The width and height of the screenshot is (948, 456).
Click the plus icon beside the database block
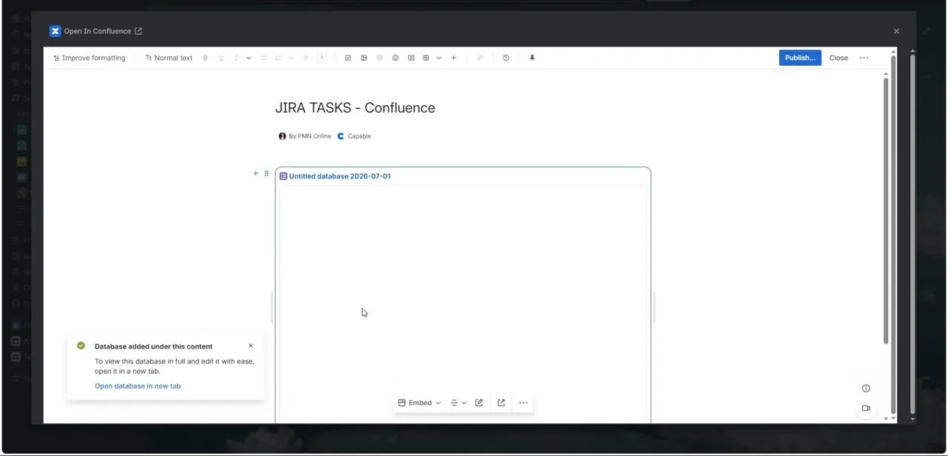click(x=256, y=173)
